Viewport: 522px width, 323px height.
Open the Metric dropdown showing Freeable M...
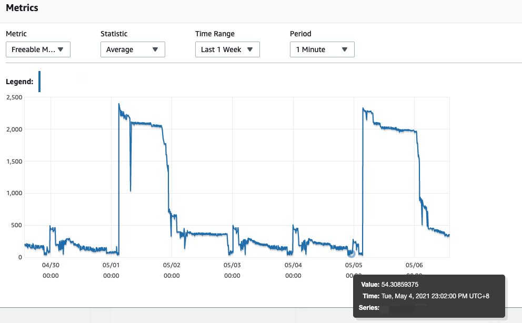pos(38,49)
